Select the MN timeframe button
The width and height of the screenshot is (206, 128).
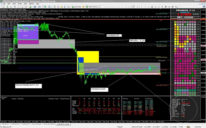(x=129, y=7)
